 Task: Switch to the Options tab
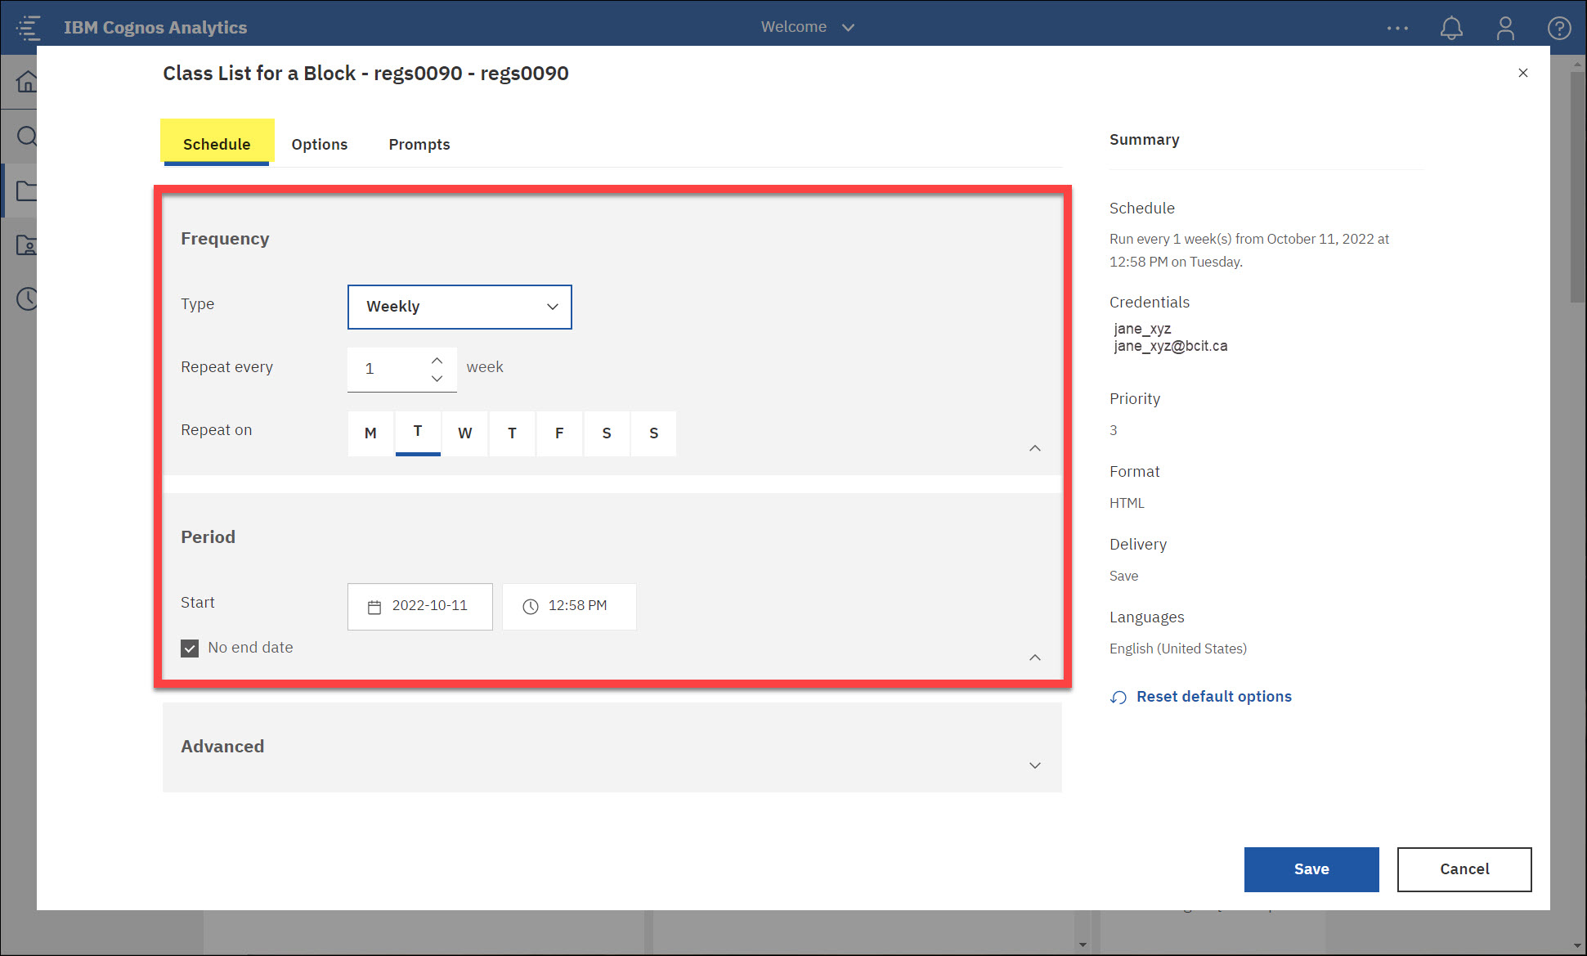pyautogui.click(x=319, y=144)
